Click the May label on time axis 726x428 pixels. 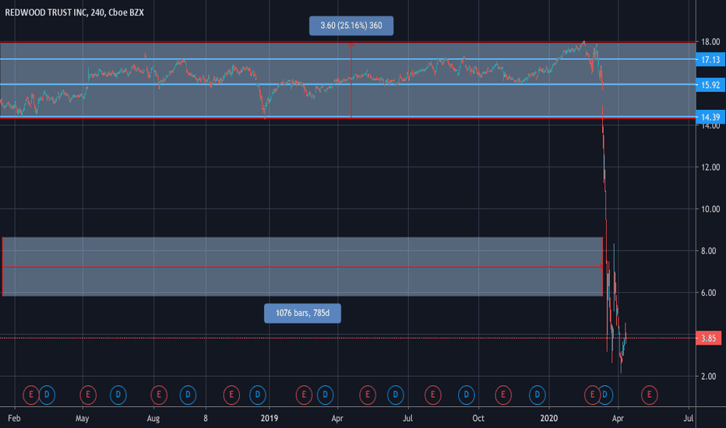[82, 419]
